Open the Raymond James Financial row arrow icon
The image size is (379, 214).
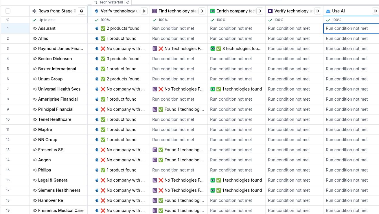coord(35,49)
